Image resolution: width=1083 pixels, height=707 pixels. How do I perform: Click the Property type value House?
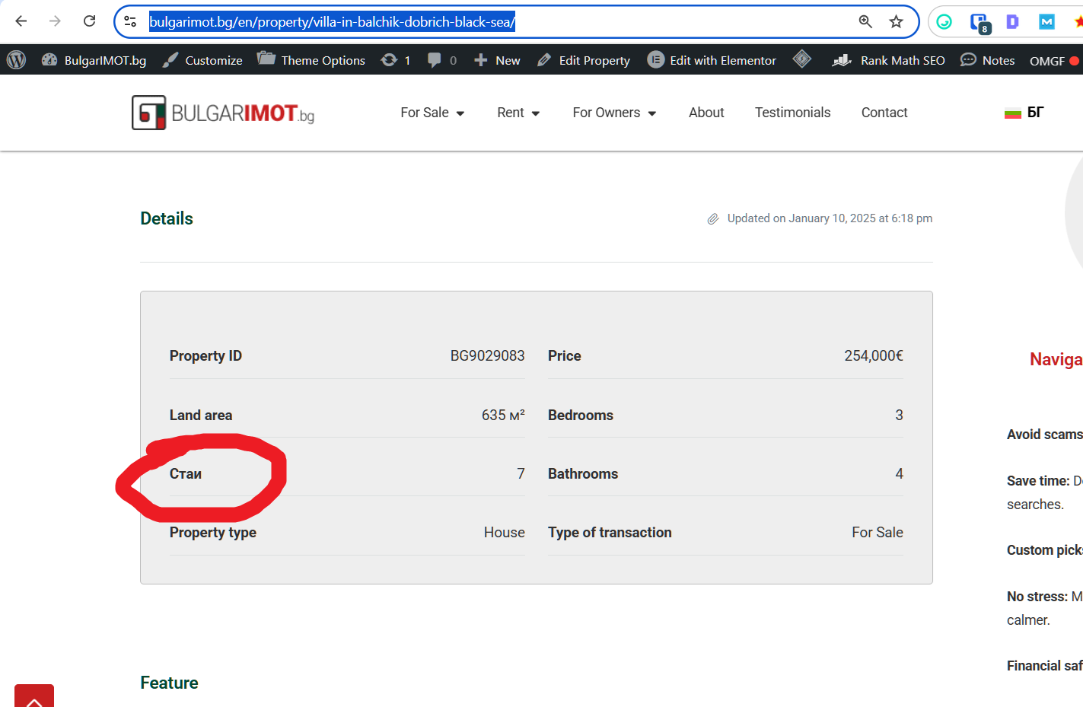point(505,532)
